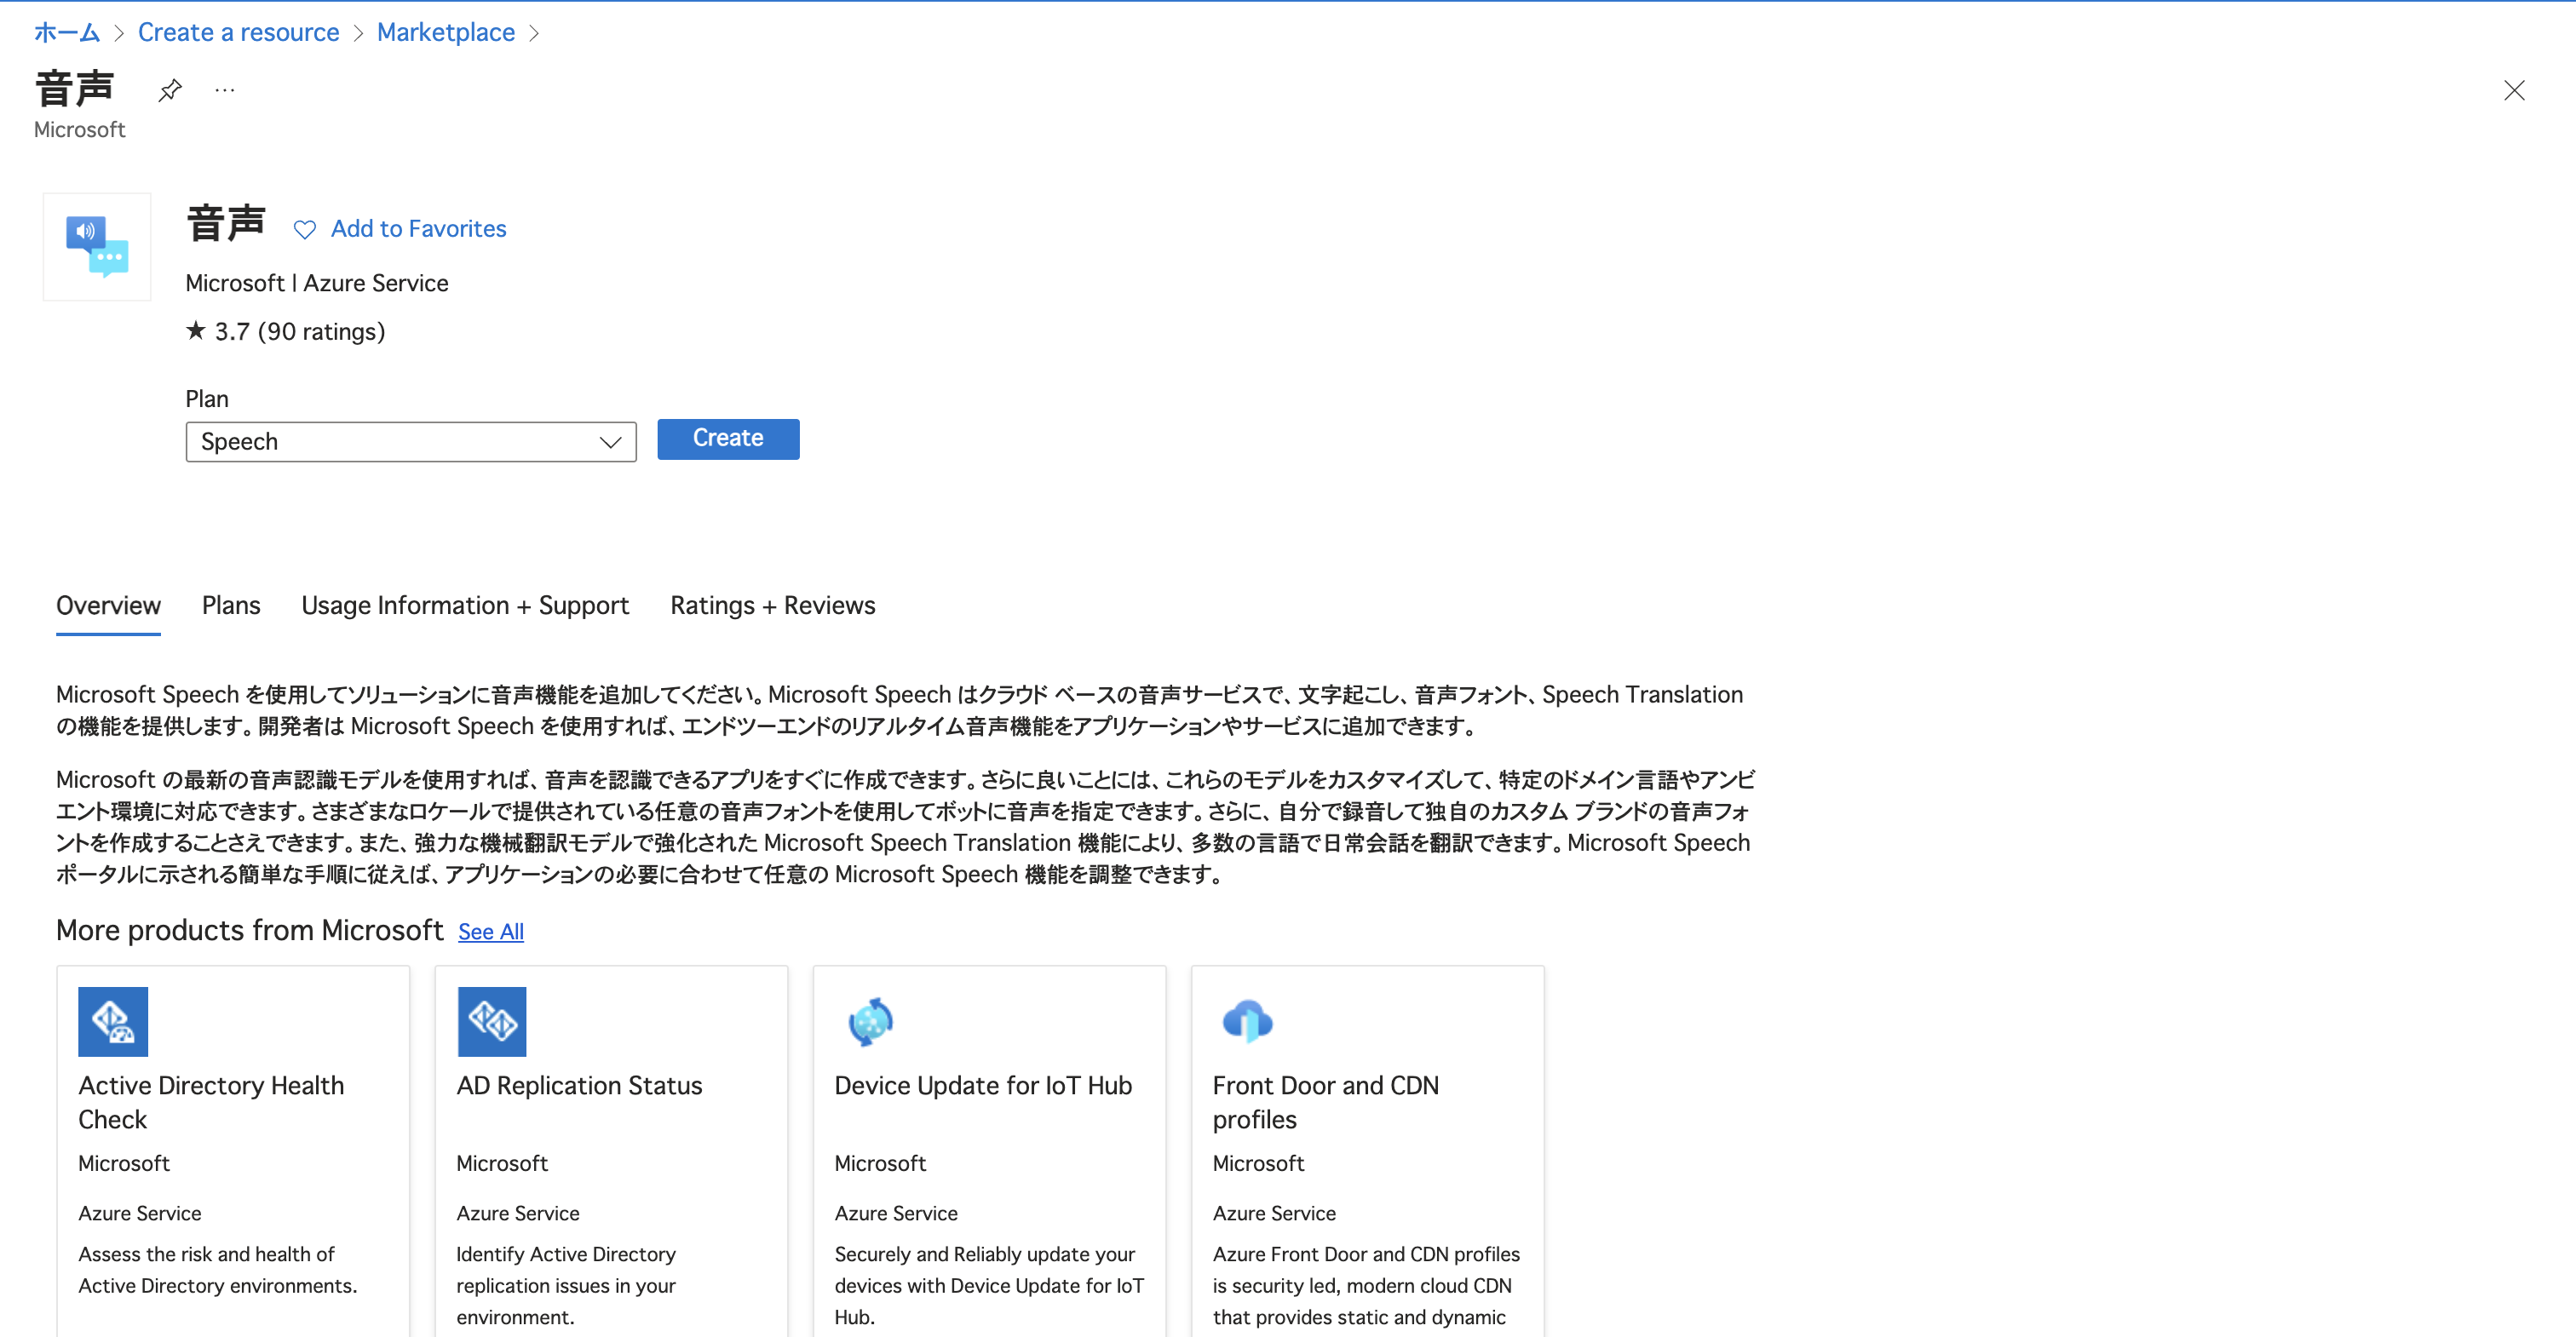Click the AD Replication Status icon
The image size is (2576, 1337).
[x=491, y=1021]
